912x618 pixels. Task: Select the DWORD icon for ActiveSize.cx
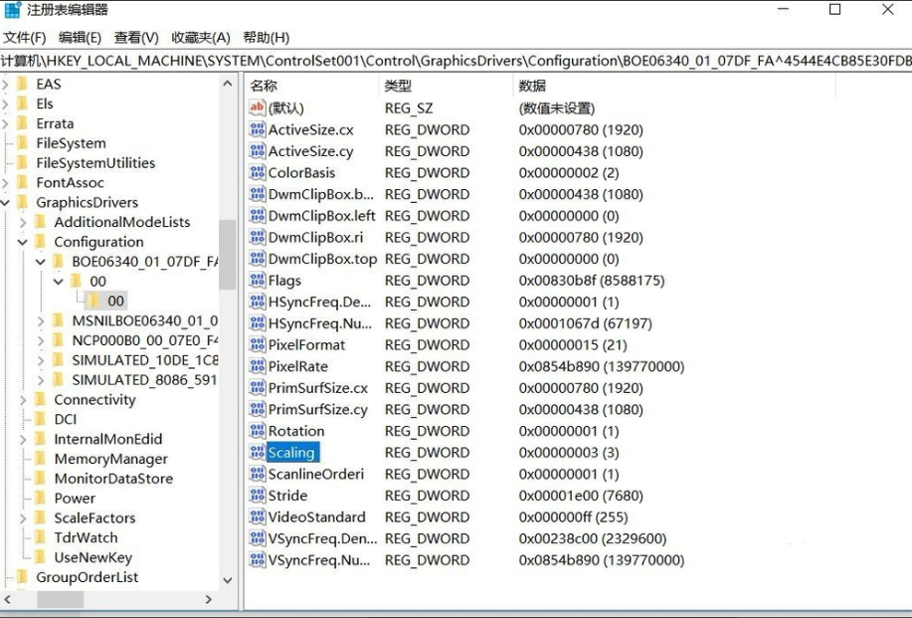[x=260, y=129]
